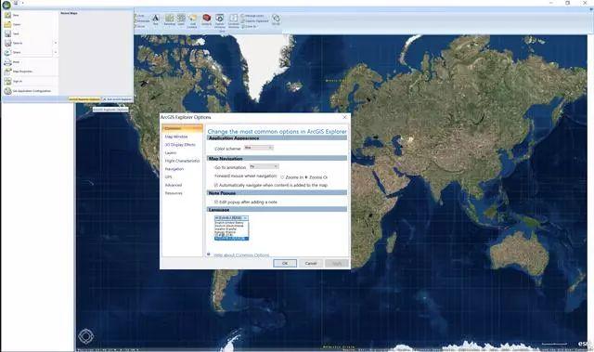Click Exit ArcGIS Explorer button
Image resolution: width=594 pixels, height=352 pixels.
pos(117,99)
